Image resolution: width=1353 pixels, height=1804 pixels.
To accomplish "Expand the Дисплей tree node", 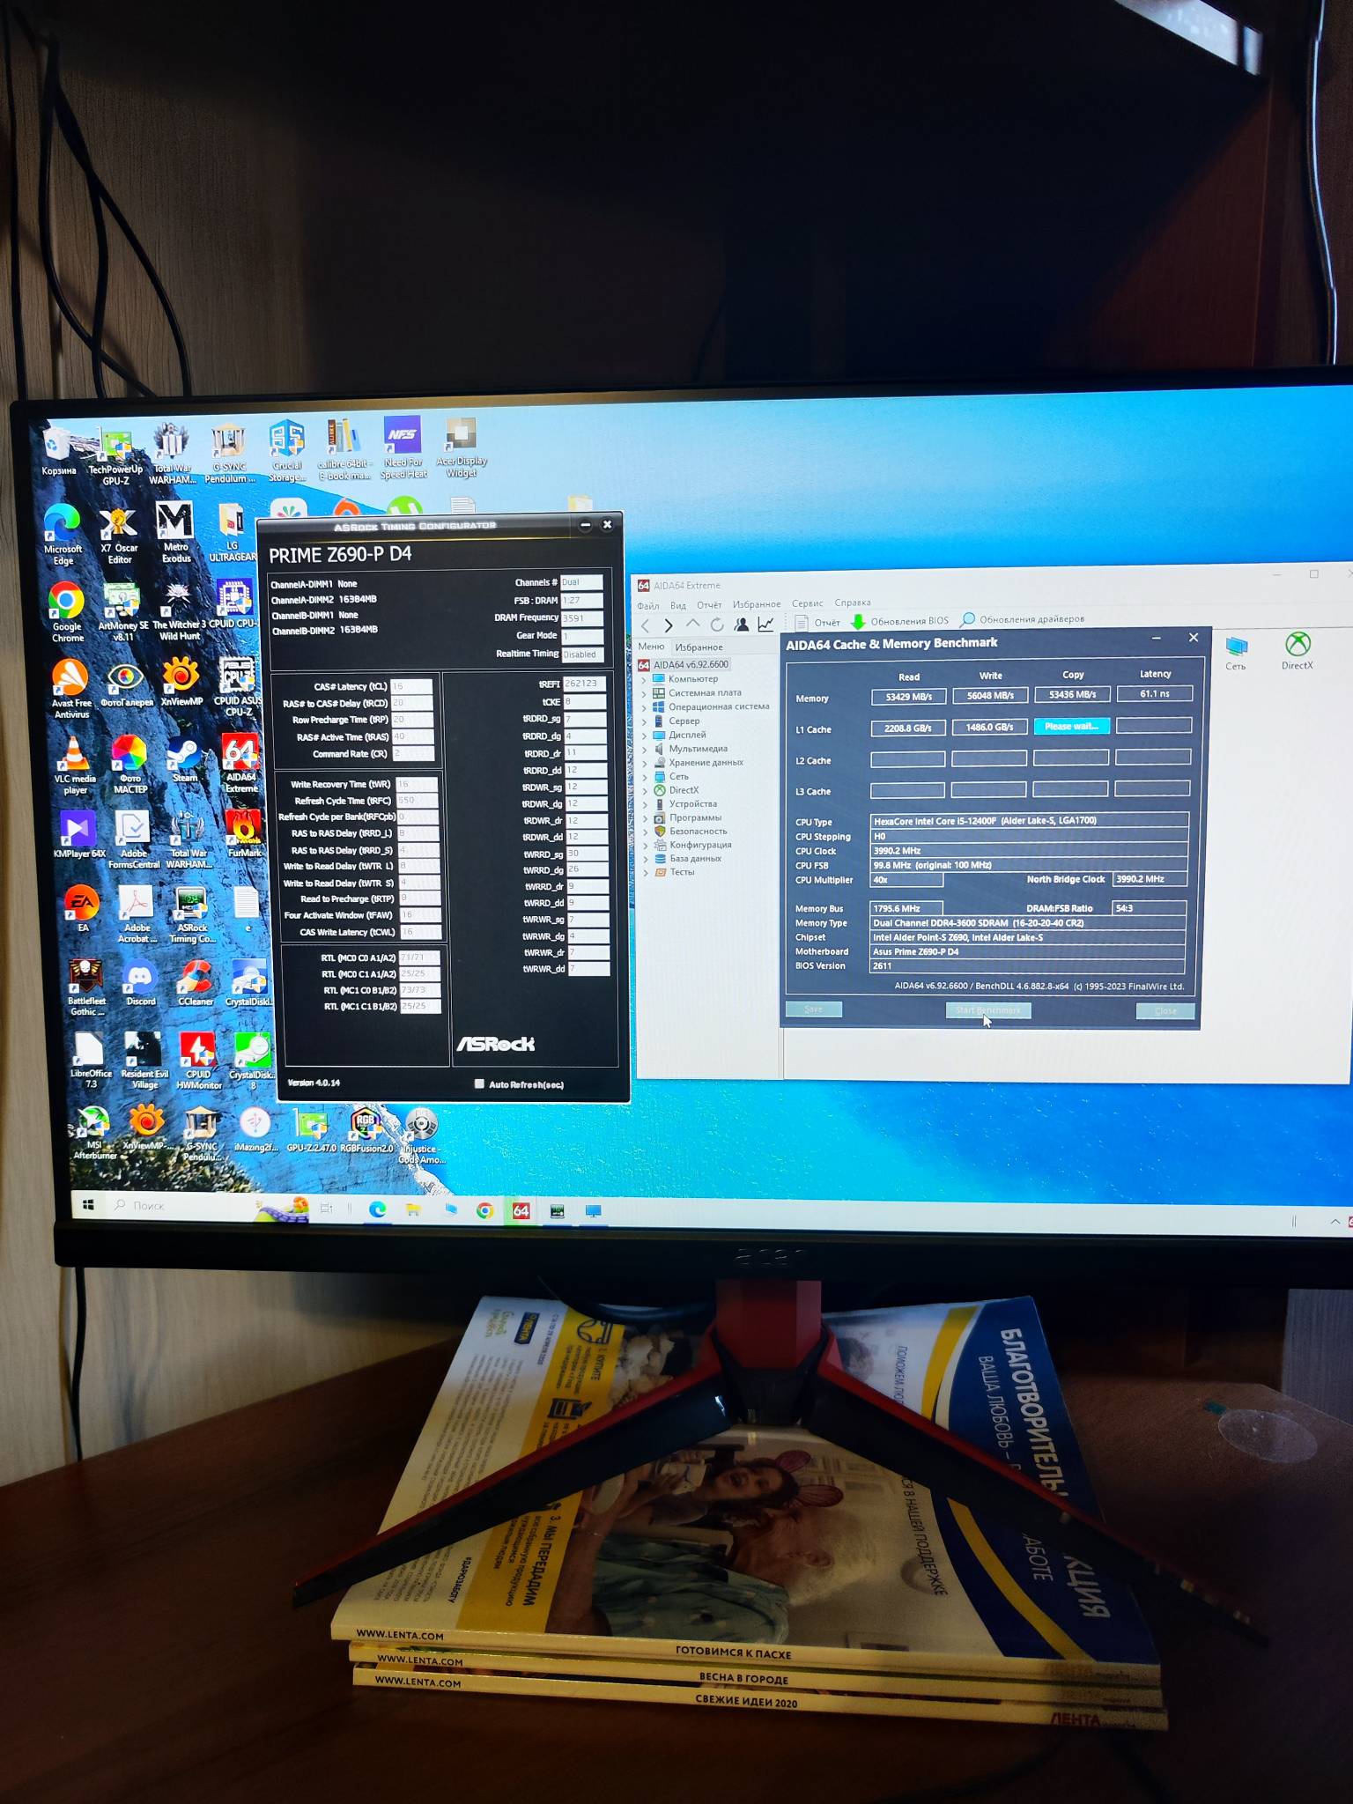I will click(x=645, y=736).
